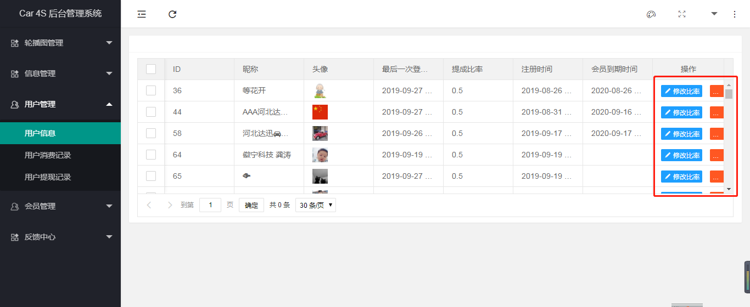Check the row checkbox for ID 36
The height and width of the screenshot is (307, 750).
tap(151, 90)
